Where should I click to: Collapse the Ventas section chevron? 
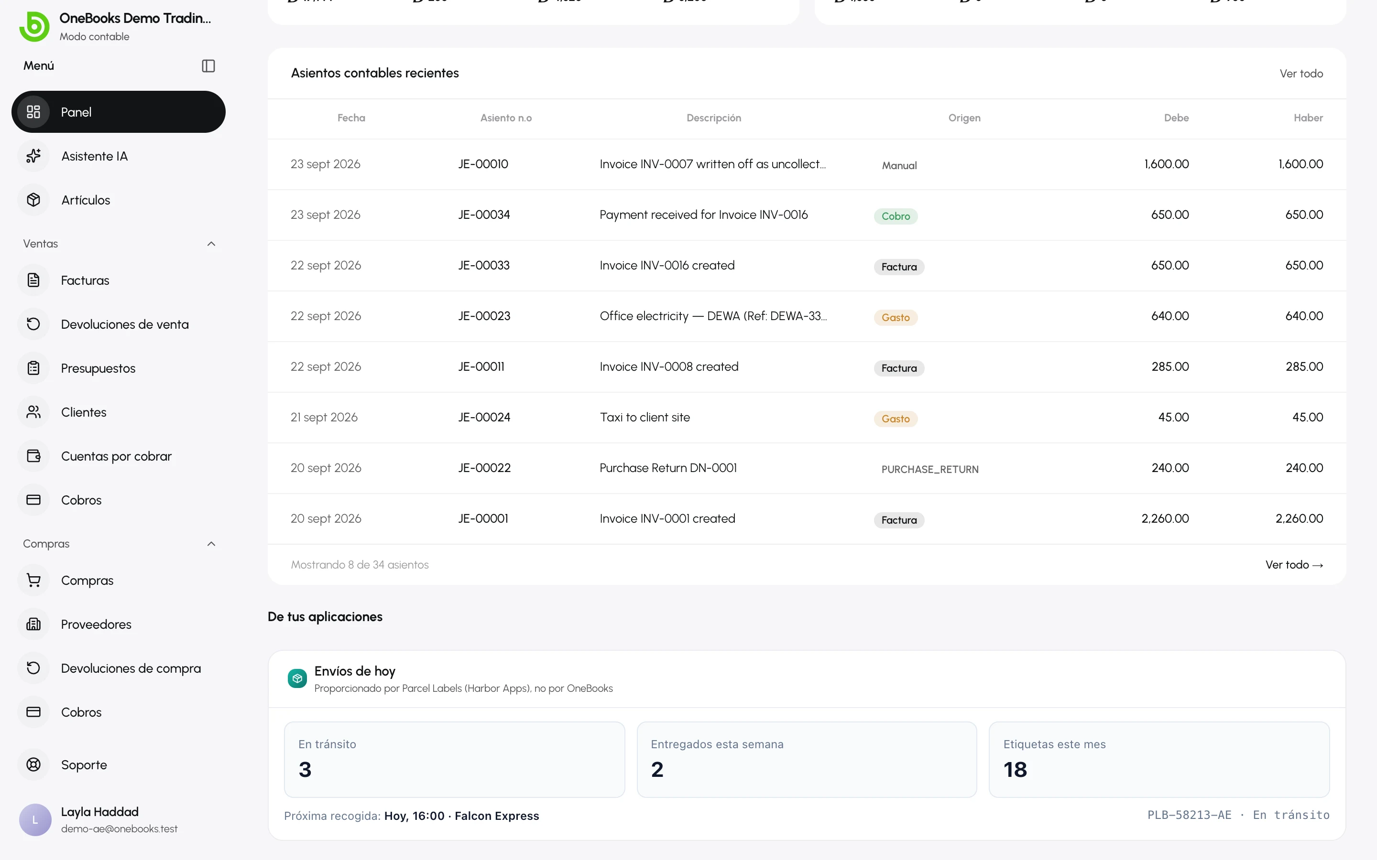coord(211,244)
